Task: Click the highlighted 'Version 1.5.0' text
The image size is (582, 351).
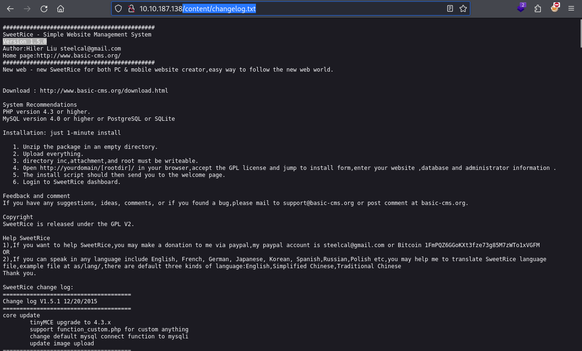Action: [x=25, y=42]
